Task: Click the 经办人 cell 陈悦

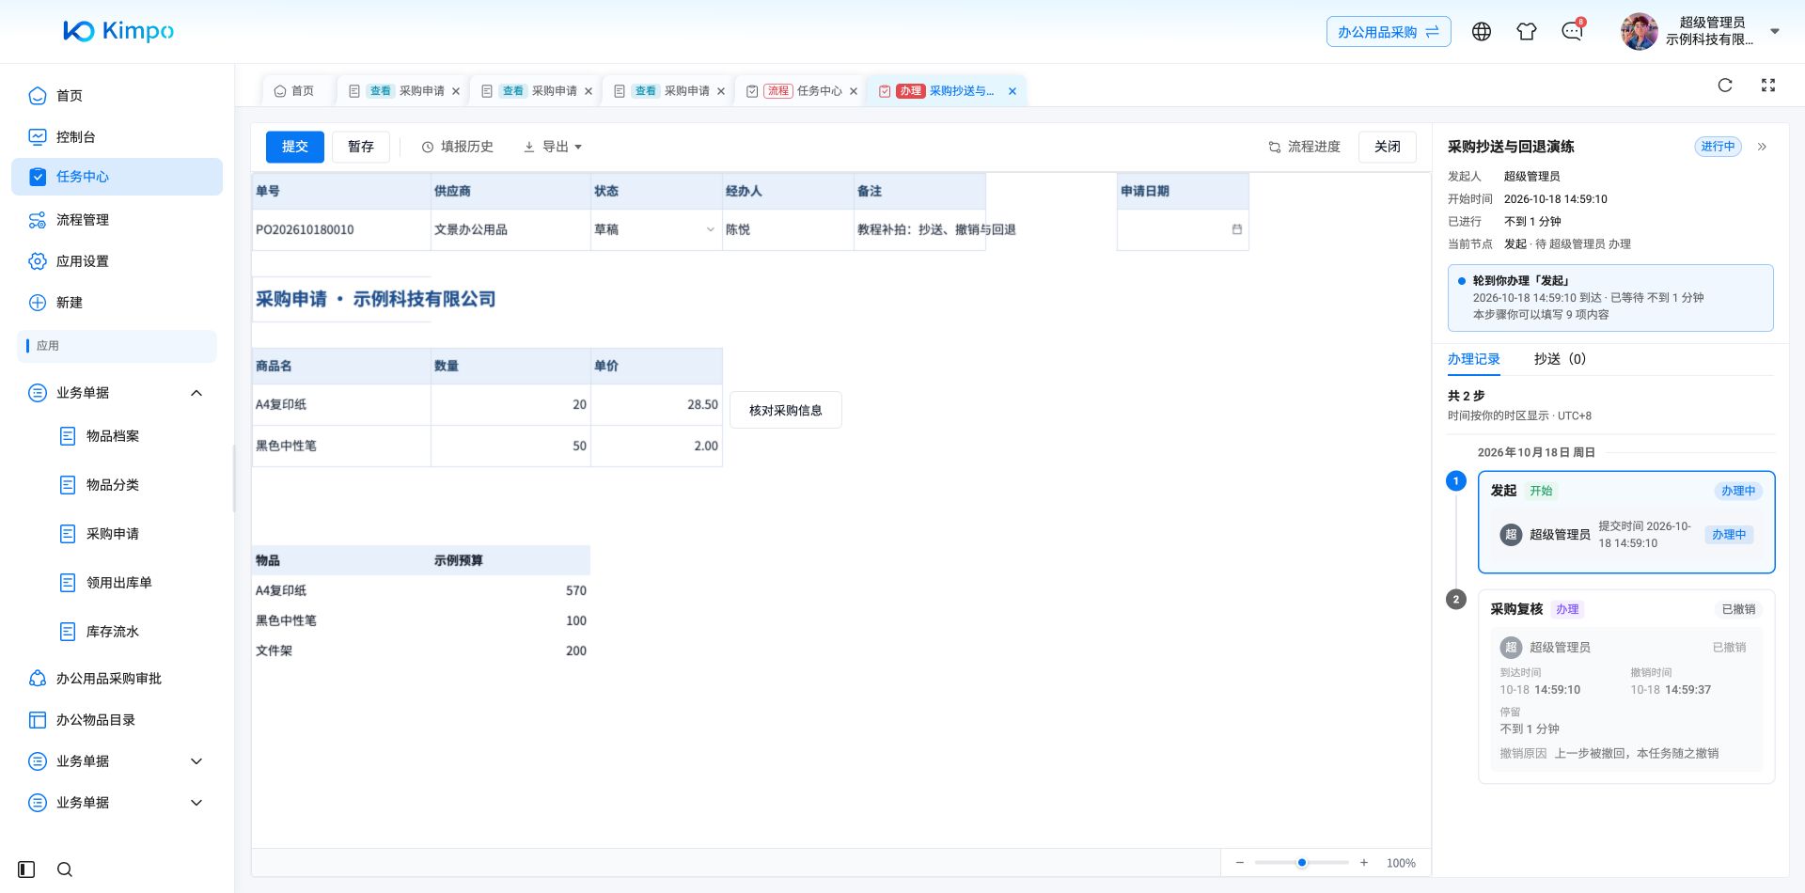Action: pos(788,229)
